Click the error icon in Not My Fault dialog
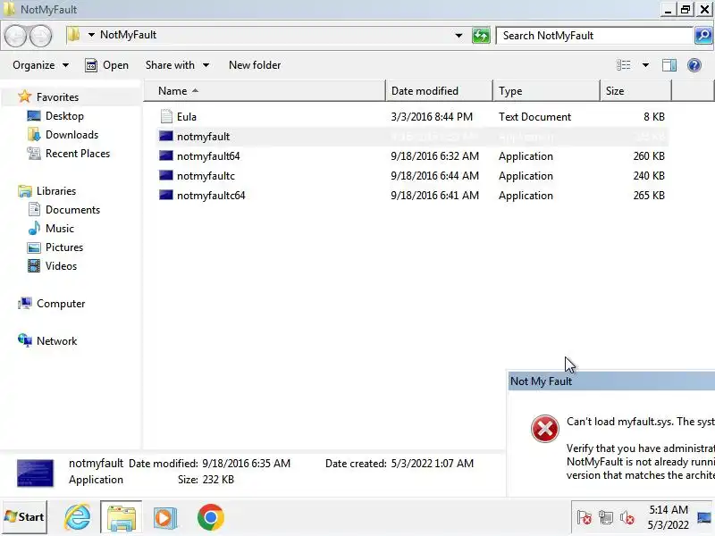Image resolution: width=715 pixels, height=536 pixels. [545, 429]
